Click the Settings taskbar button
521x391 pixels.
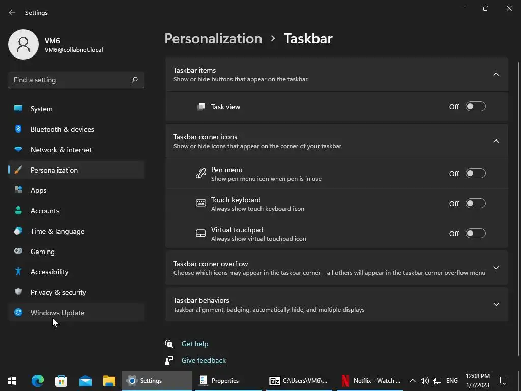pos(157,381)
